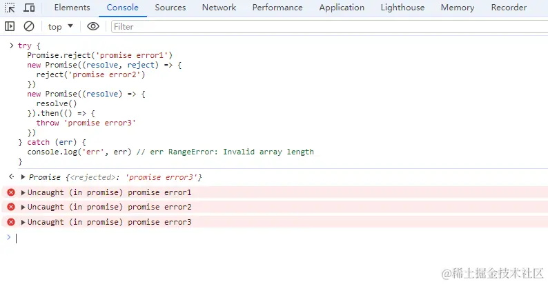
Task: Click the red error icon for promise error3
Action: point(11,222)
